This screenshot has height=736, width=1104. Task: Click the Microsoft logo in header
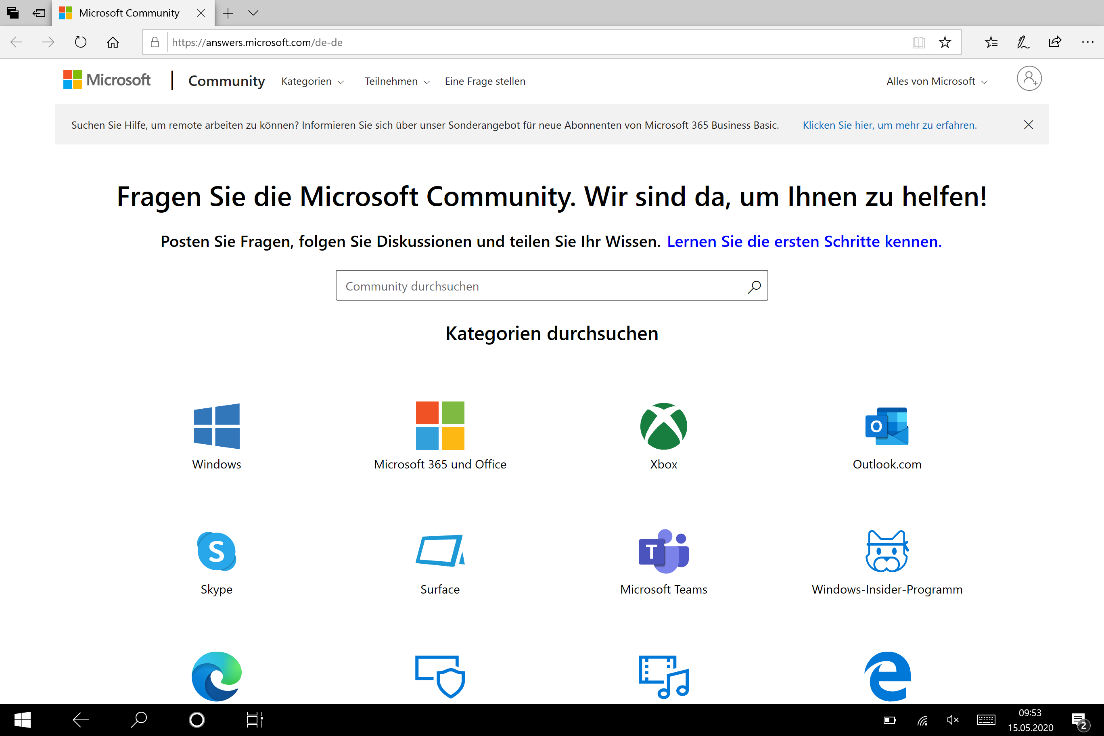(x=107, y=80)
